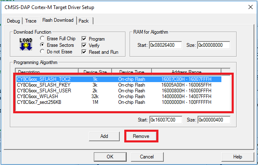258x165 pixels.
Task: Close the Target Driver Setup dialog
Action: click(251, 7)
